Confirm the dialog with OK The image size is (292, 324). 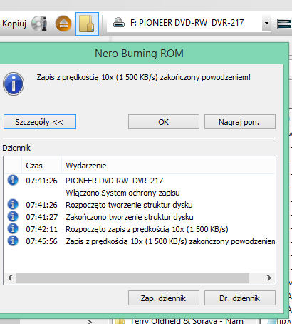pyautogui.click(x=164, y=122)
